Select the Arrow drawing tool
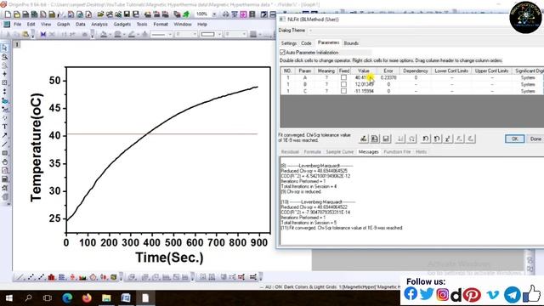 [4, 135]
